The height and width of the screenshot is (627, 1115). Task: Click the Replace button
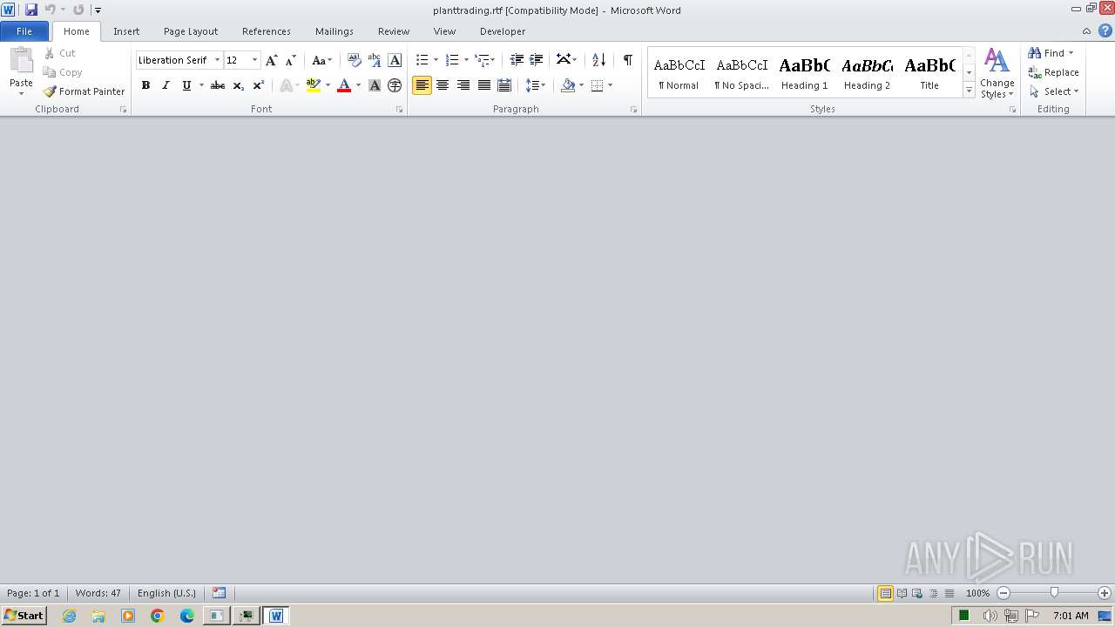point(1054,72)
